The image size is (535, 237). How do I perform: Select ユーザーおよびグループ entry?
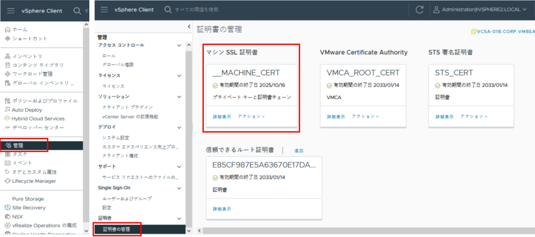[x=127, y=198]
